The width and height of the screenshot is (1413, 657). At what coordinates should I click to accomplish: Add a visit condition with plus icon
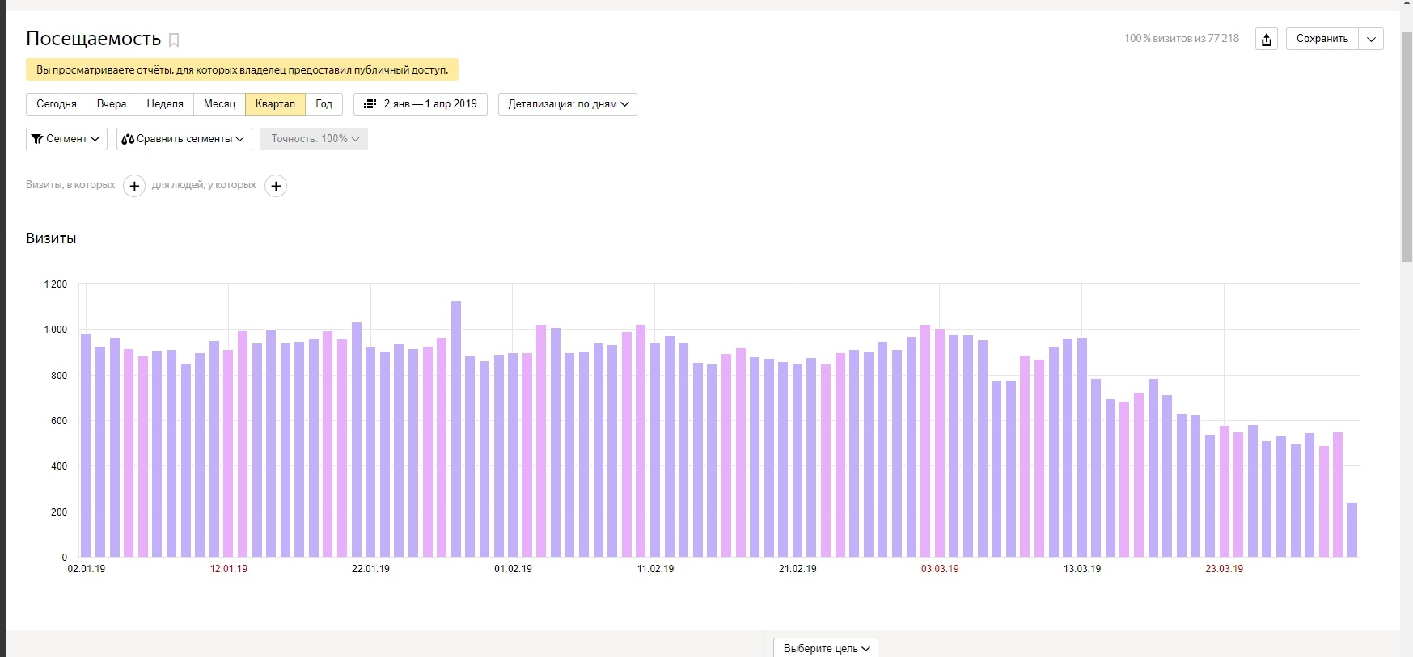(134, 186)
